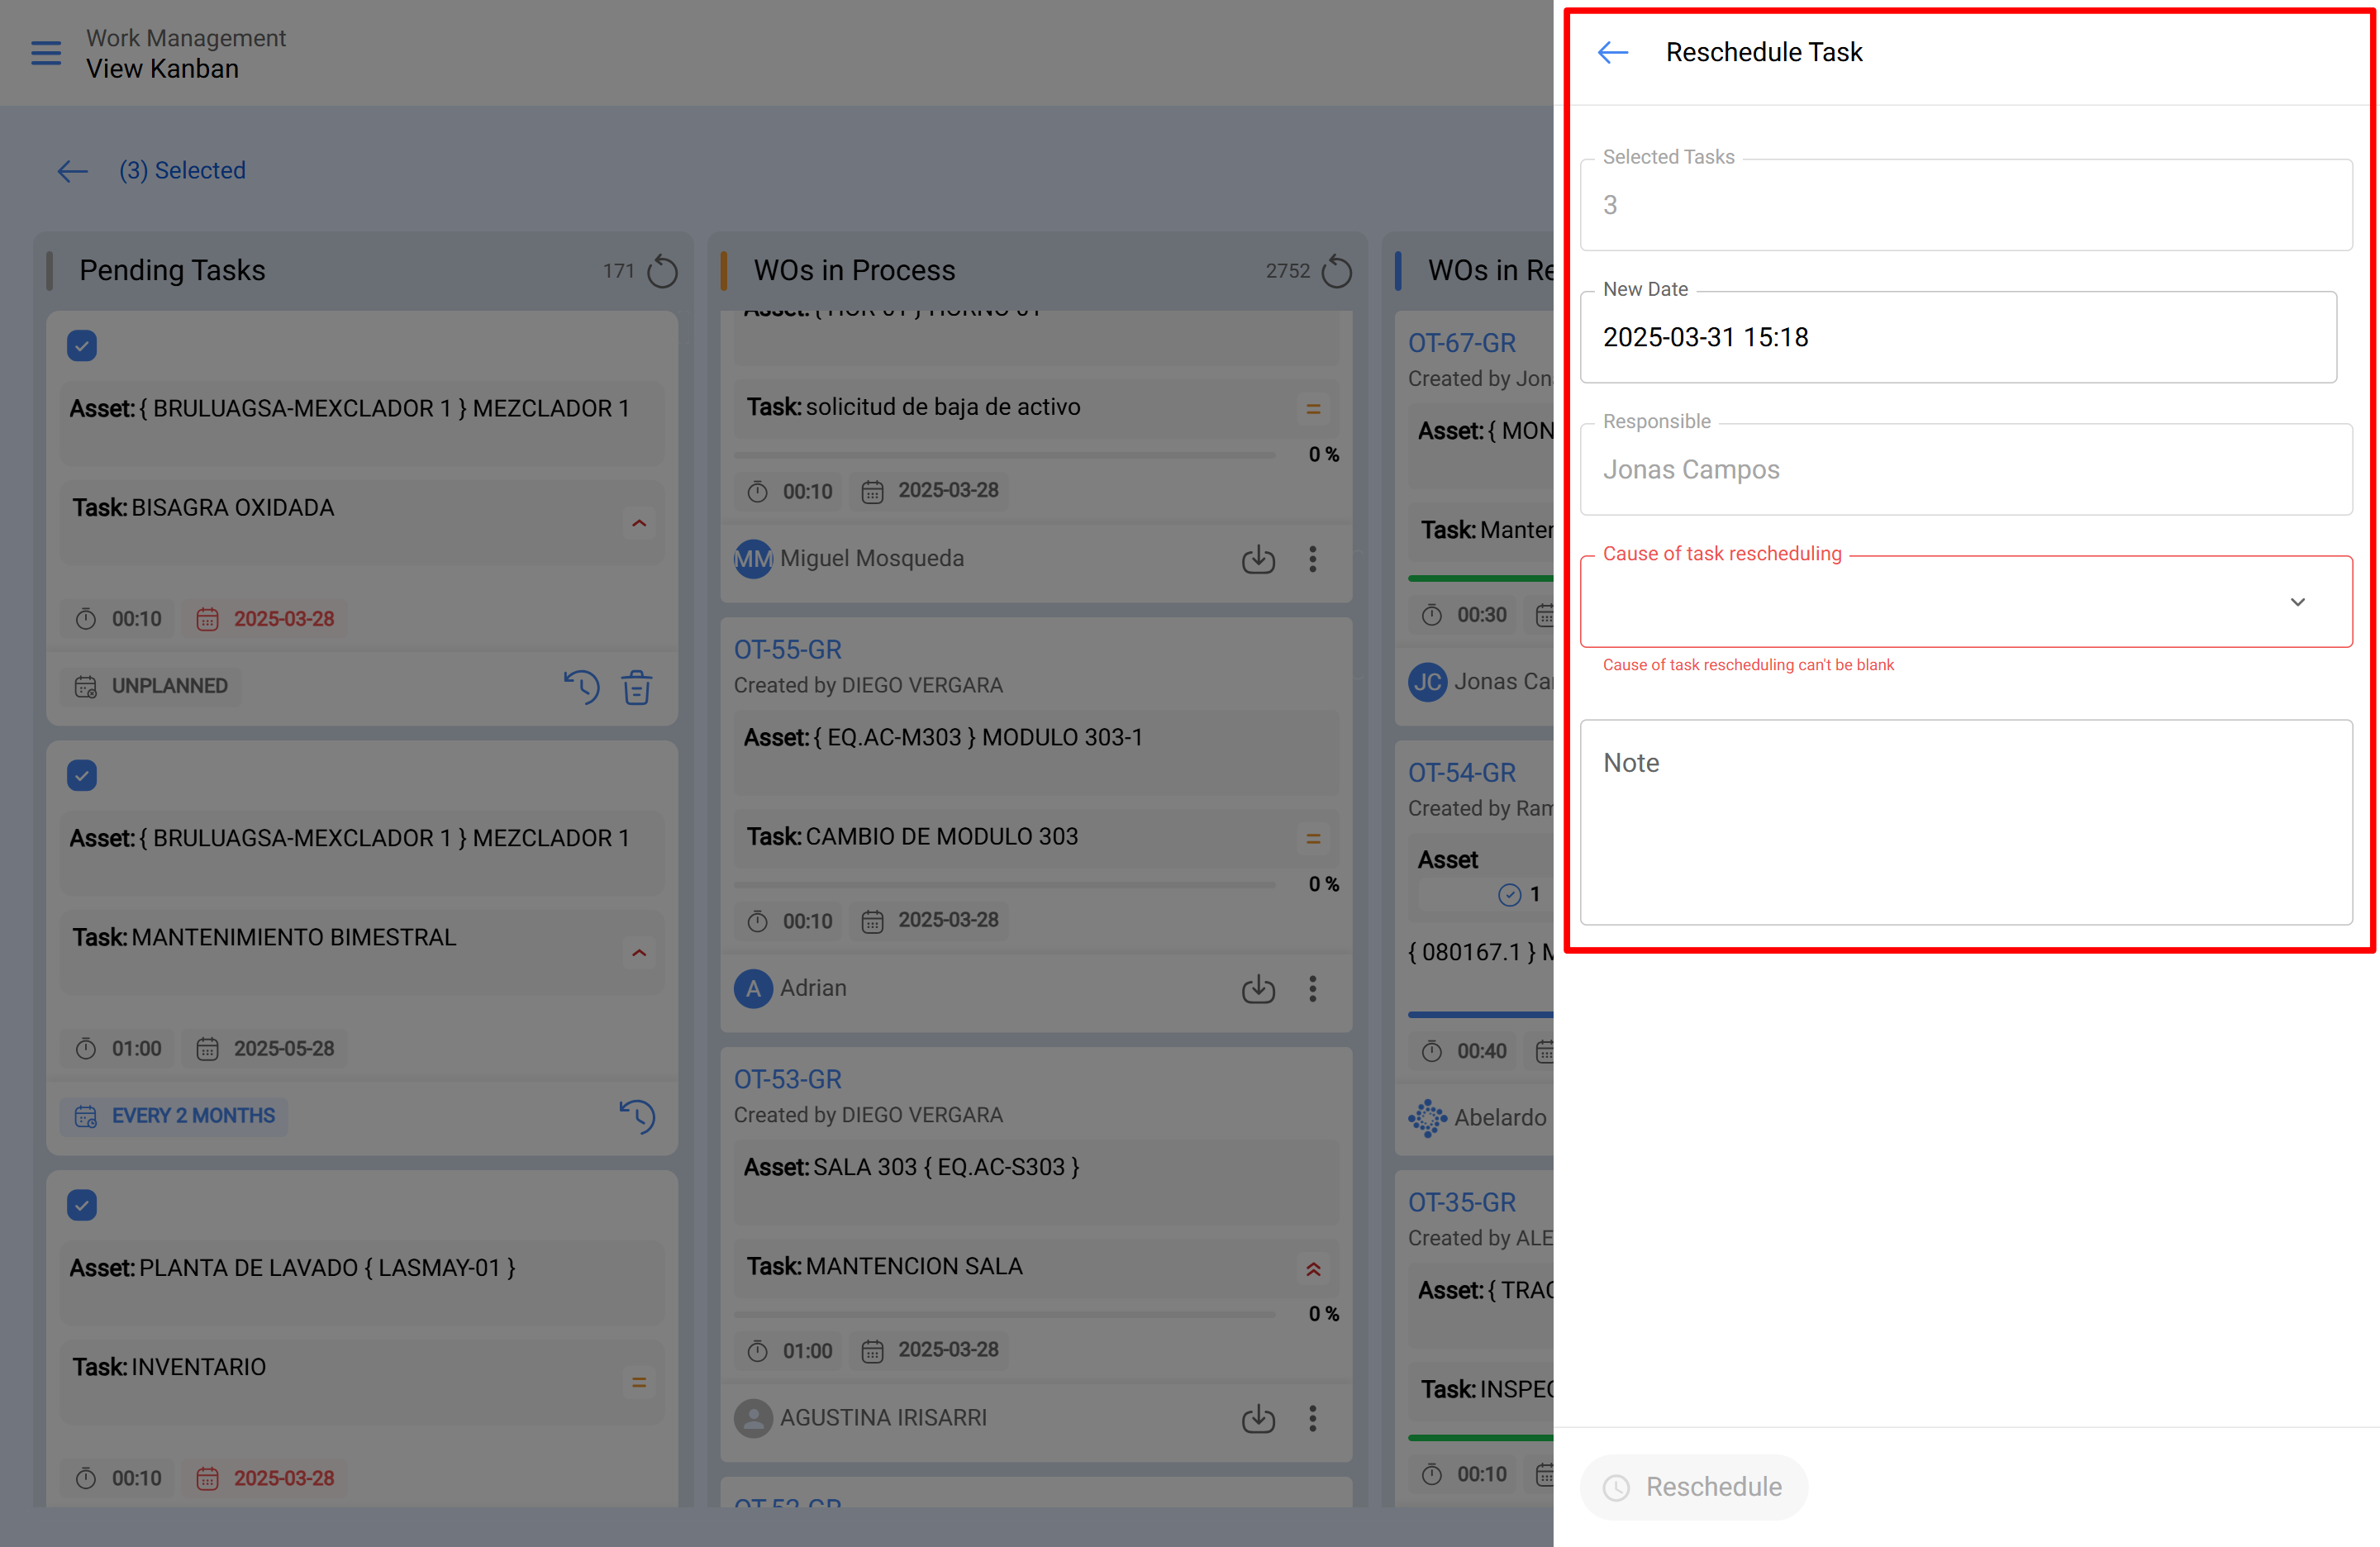
Task: Collapse the MANTENIMIENTO BIMESTRAL task card
Action: 638,953
